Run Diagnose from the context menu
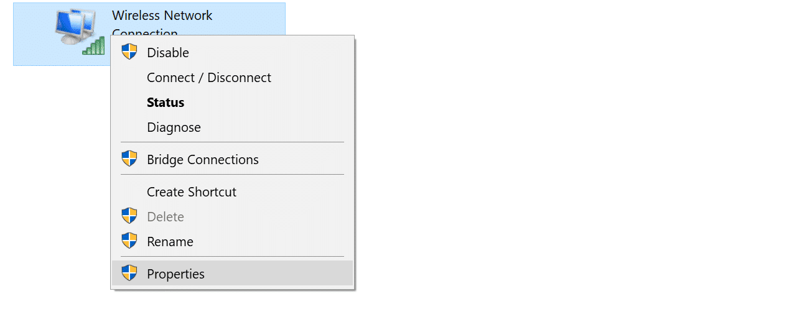The height and width of the screenshot is (327, 789). coord(174,127)
